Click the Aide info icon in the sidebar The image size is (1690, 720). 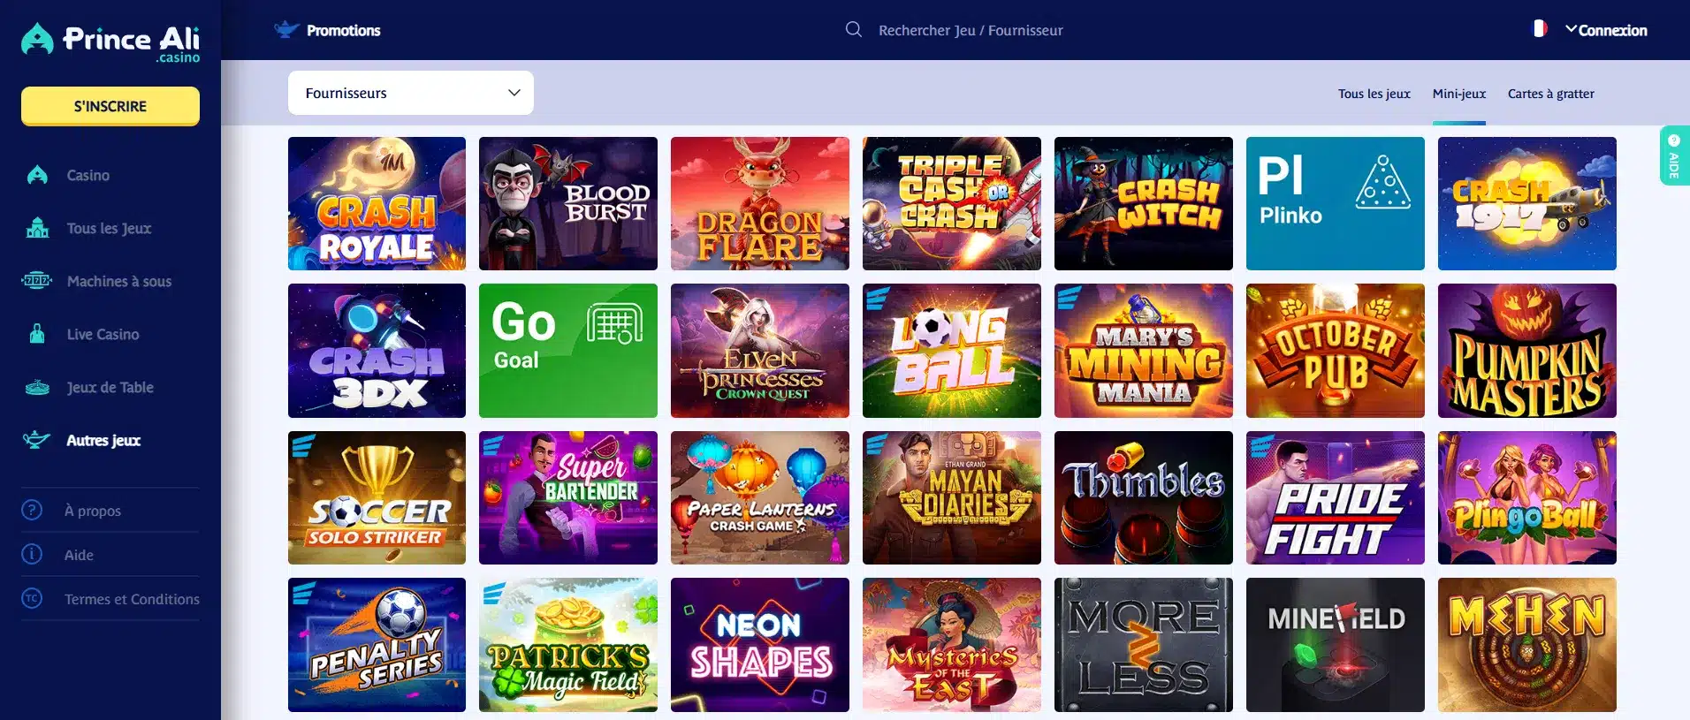click(32, 554)
